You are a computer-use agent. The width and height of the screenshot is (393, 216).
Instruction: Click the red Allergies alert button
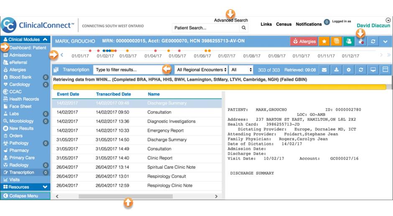304,41
